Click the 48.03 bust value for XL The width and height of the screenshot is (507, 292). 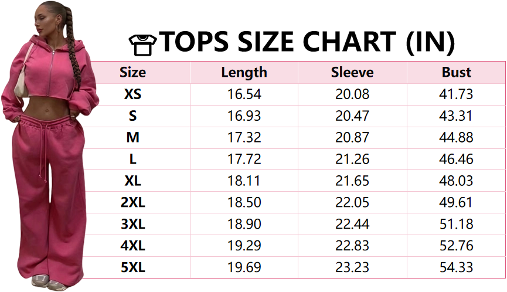(456, 181)
